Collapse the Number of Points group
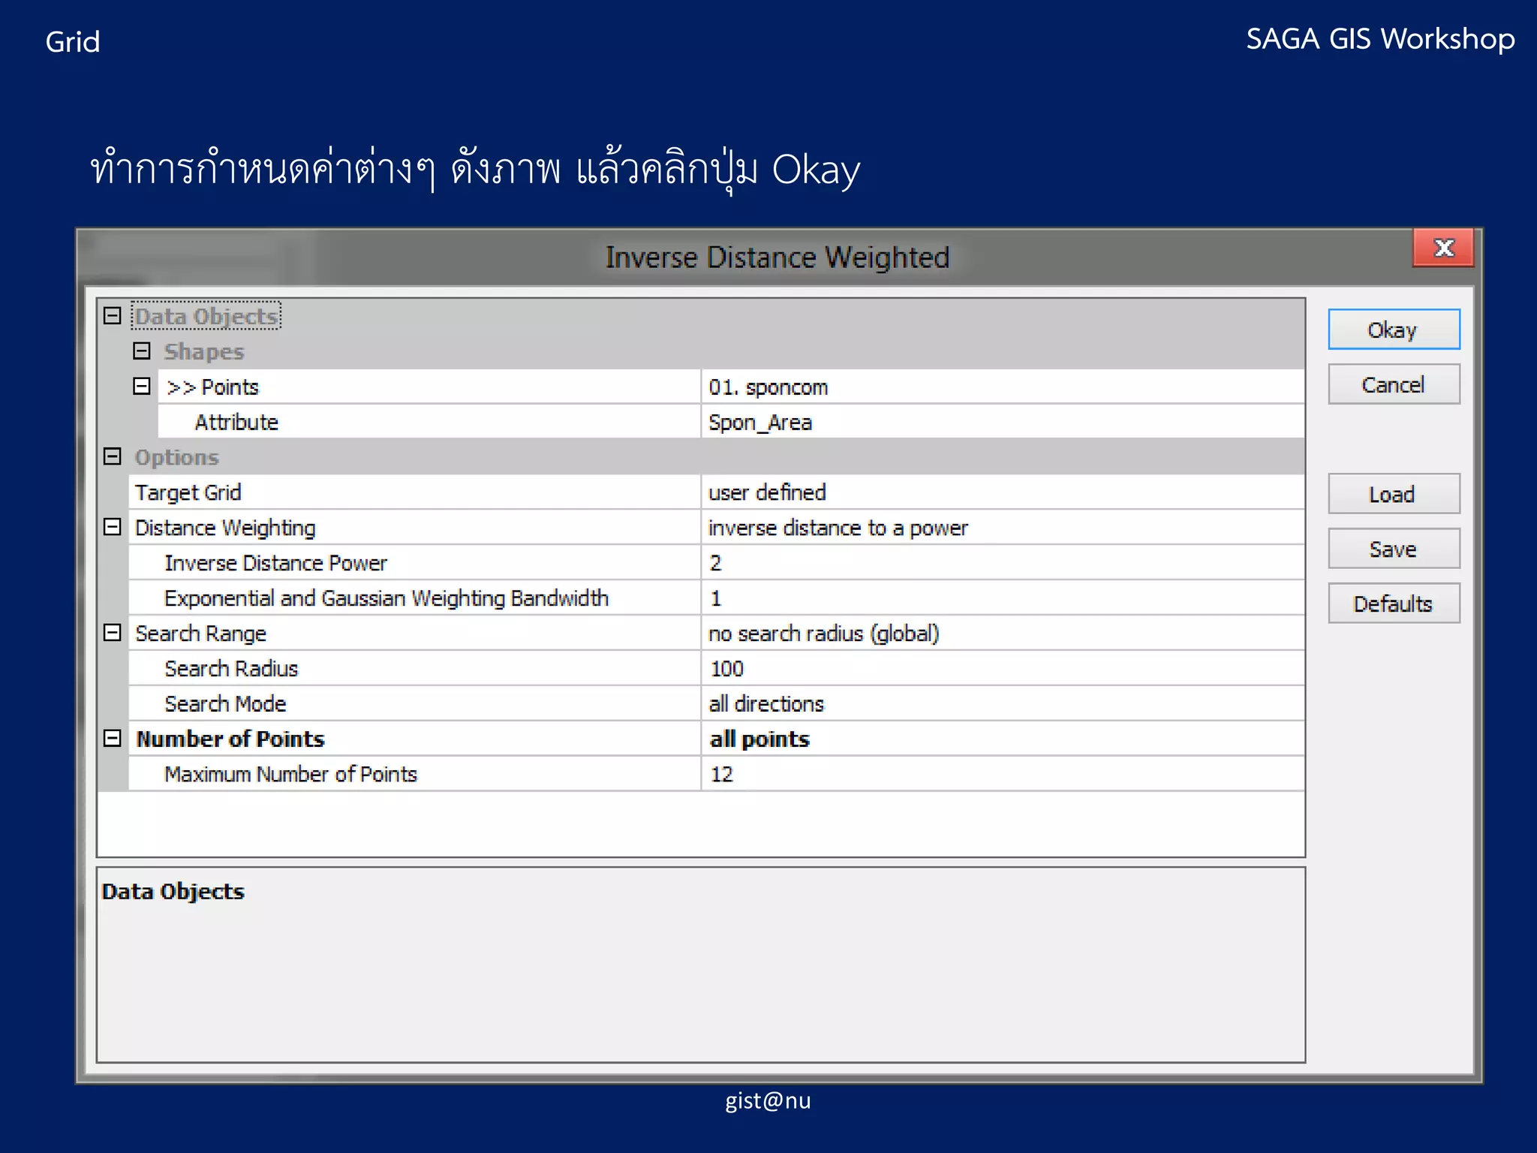The height and width of the screenshot is (1153, 1537). coord(112,739)
